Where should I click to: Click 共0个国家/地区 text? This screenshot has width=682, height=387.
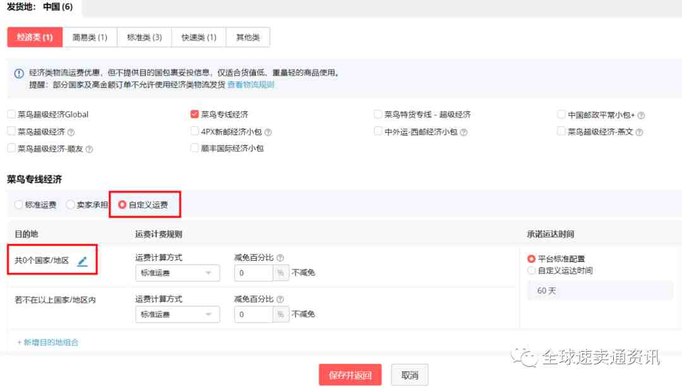click(x=42, y=261)
